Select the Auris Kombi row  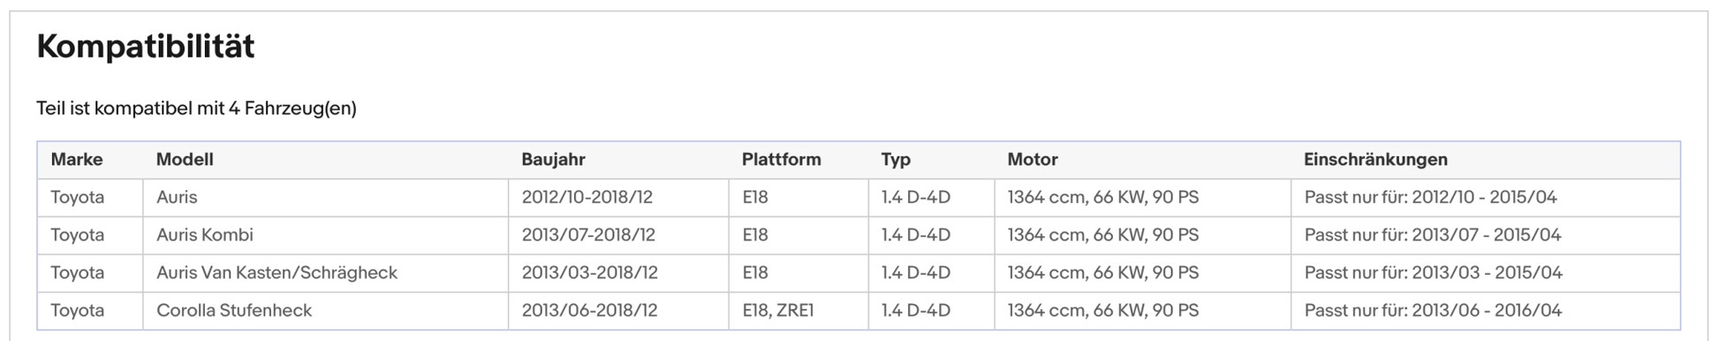tap(859, 236)
